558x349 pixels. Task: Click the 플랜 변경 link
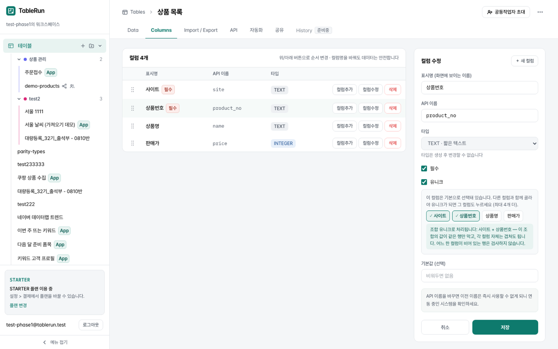coord(18,305)
